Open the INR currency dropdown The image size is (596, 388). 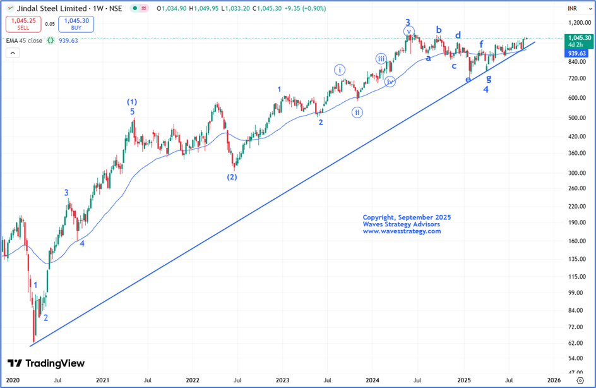[x=578, y=8]
